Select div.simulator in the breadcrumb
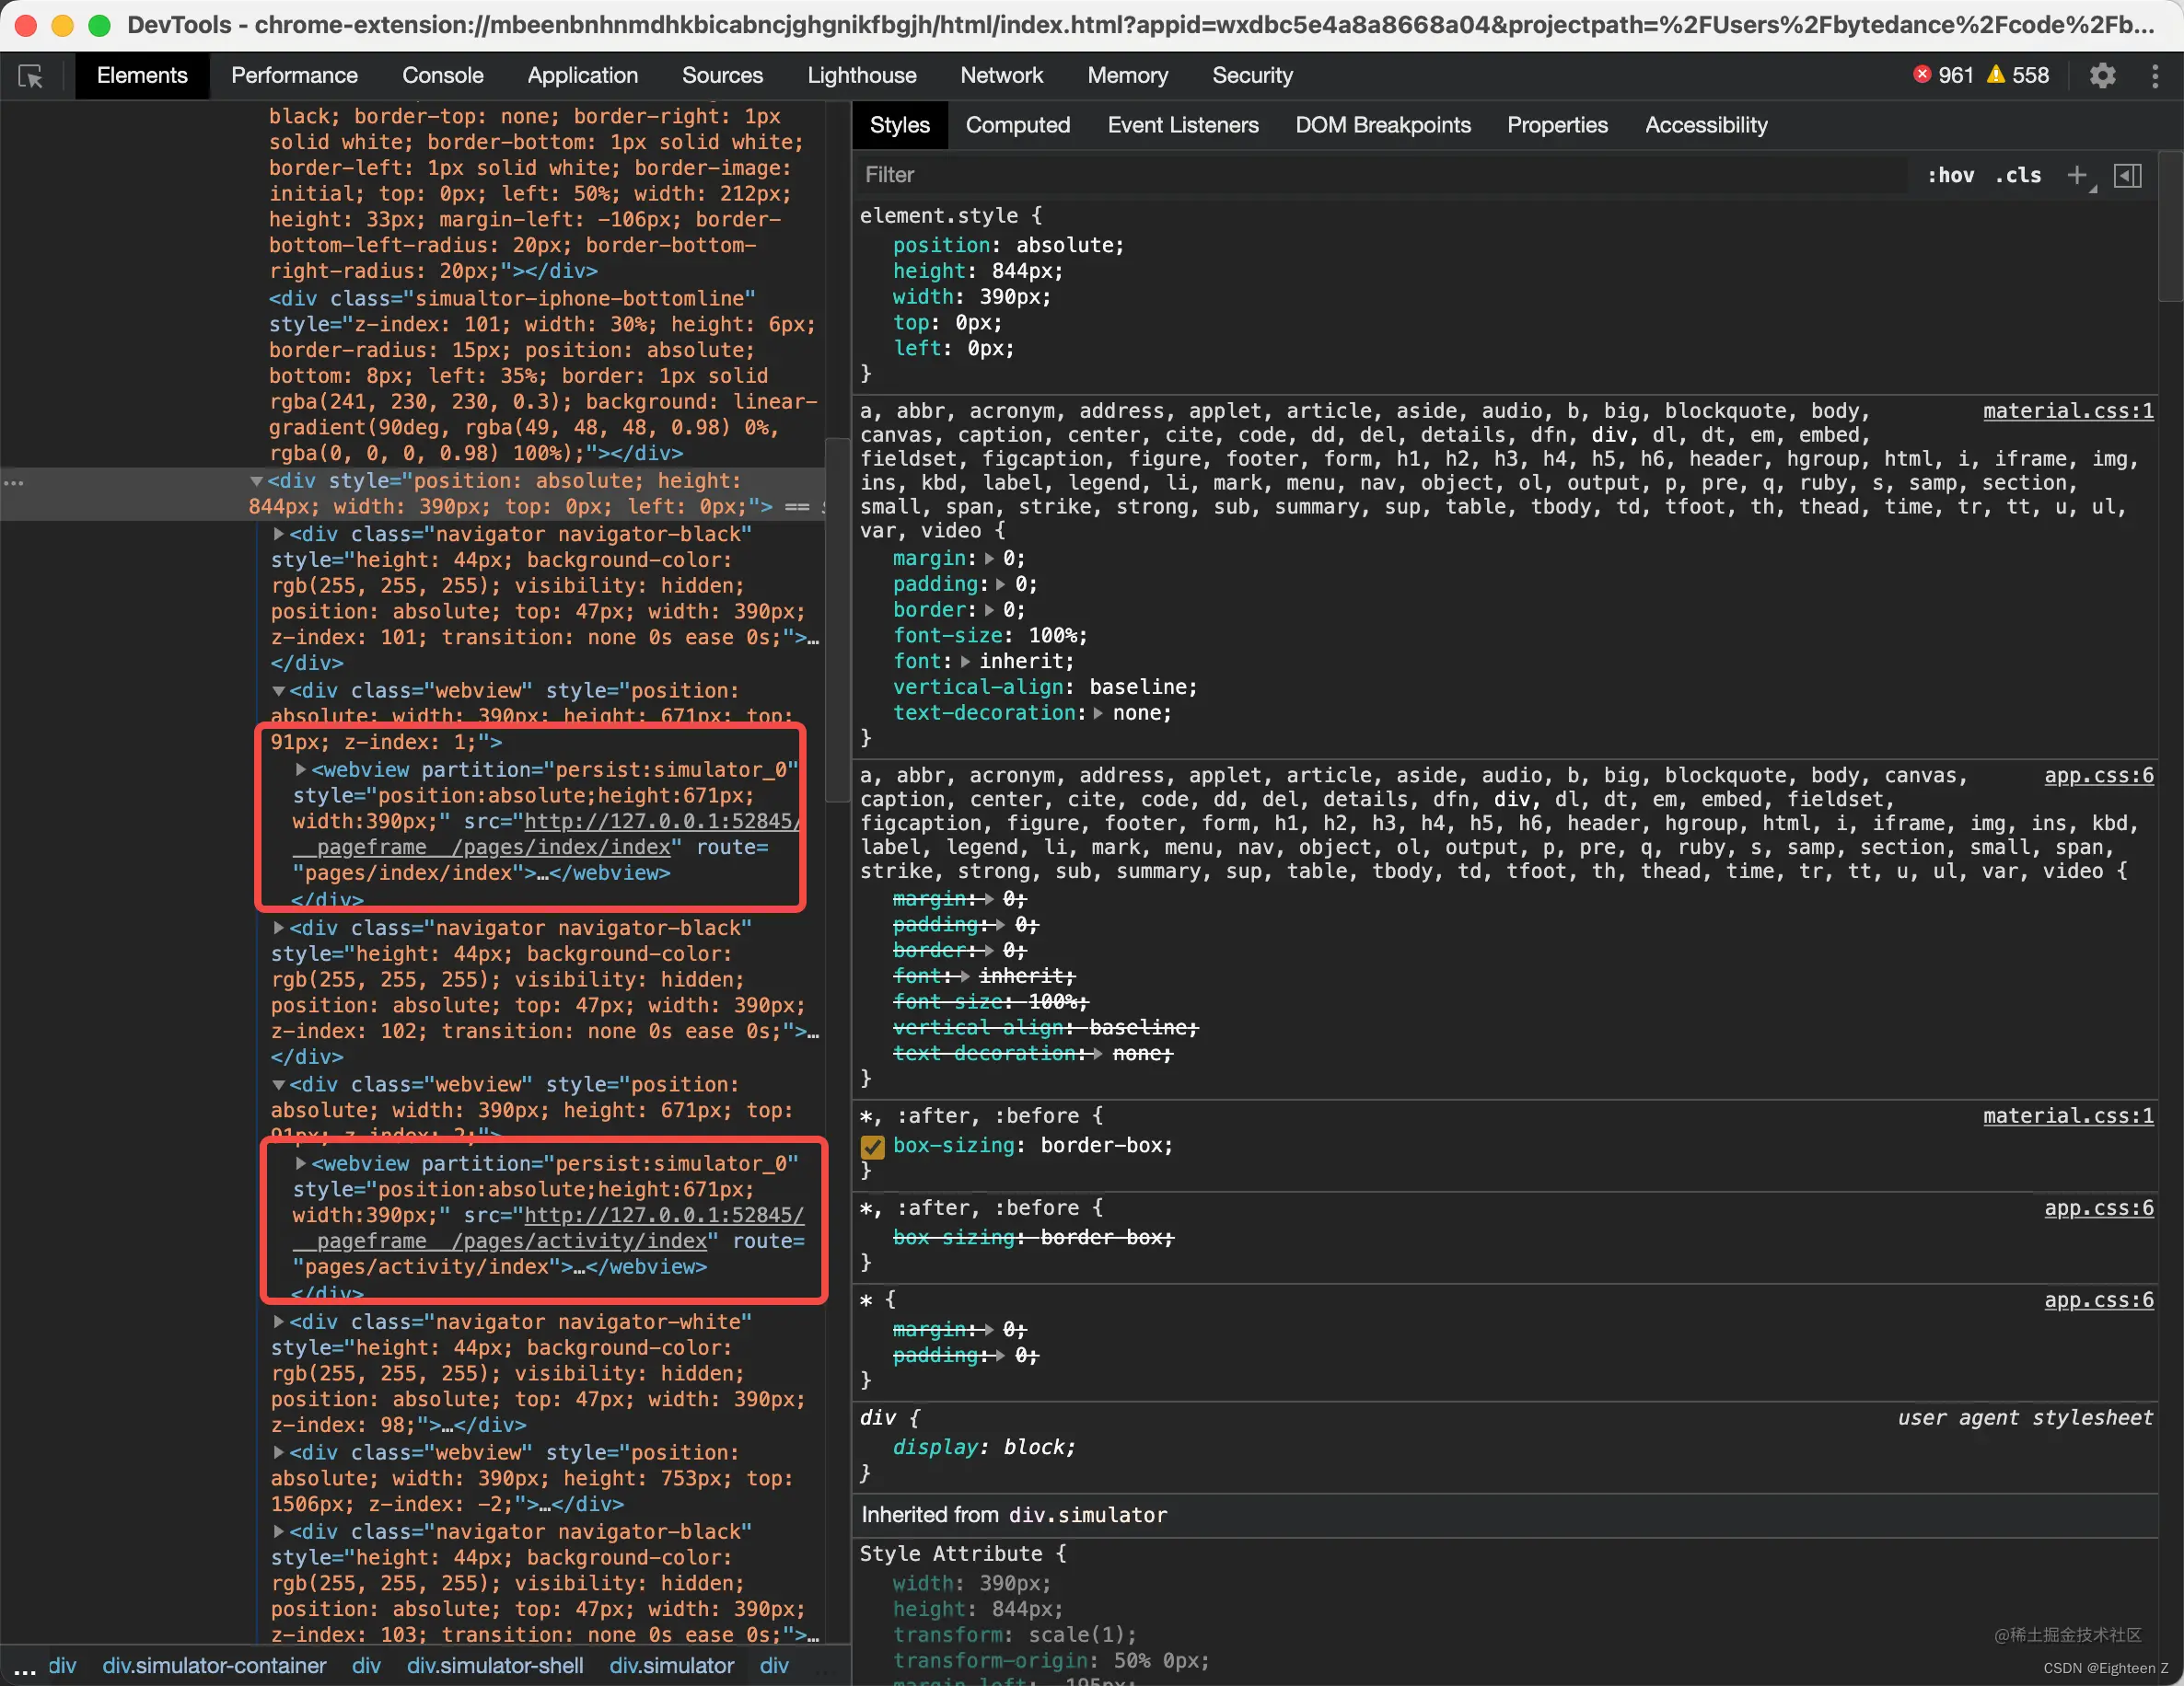2184x1686 pixels. tap(671, 1666)
